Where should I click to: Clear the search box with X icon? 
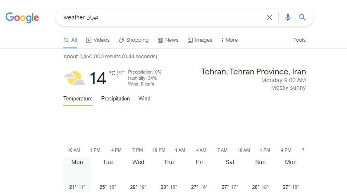[269, 17]
